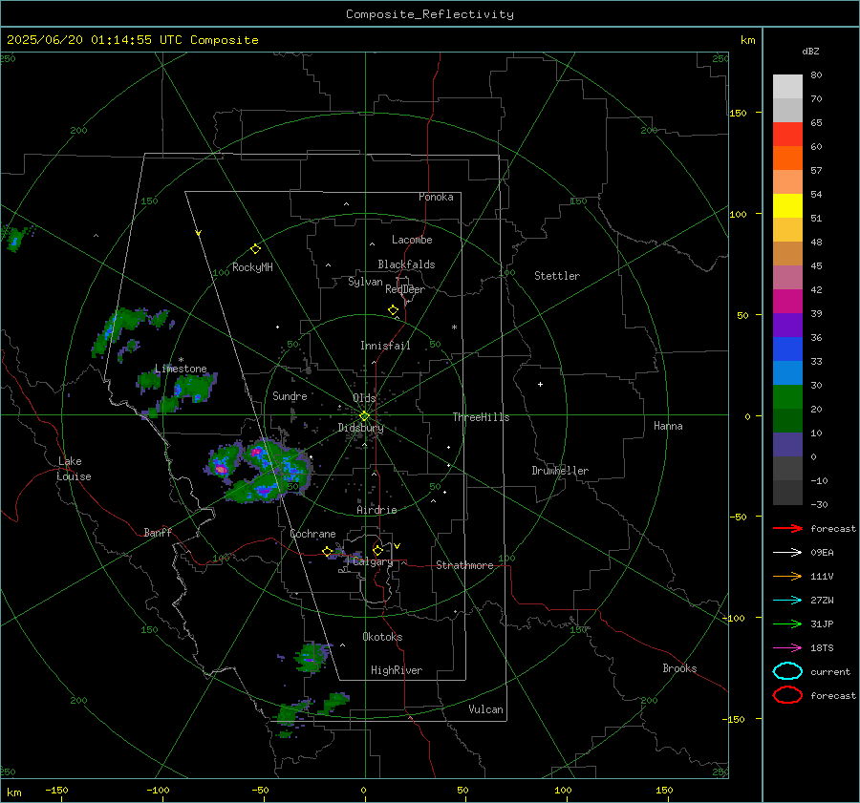Image resolution: width=860 pixels, height=803 pixels.
Task: Click the Didsbury town label
Action: [361, 428]
